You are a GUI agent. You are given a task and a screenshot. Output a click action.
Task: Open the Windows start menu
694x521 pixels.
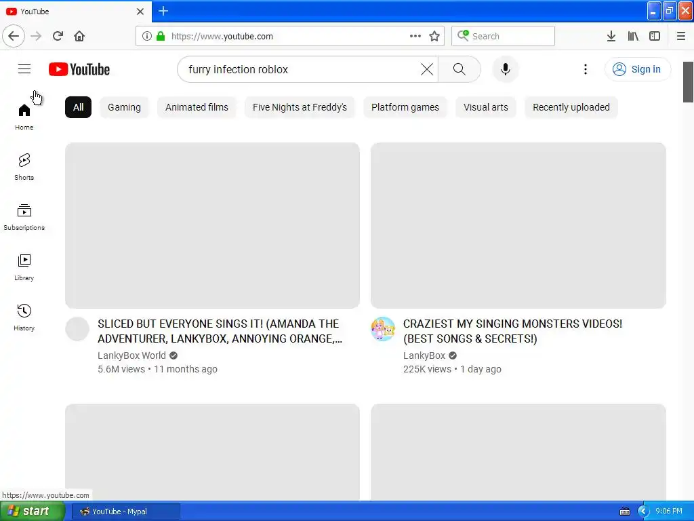pos(32,512)
